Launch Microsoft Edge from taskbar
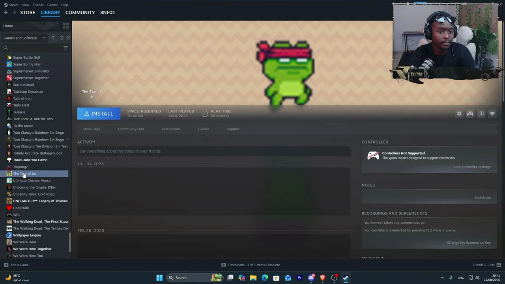 265,278
